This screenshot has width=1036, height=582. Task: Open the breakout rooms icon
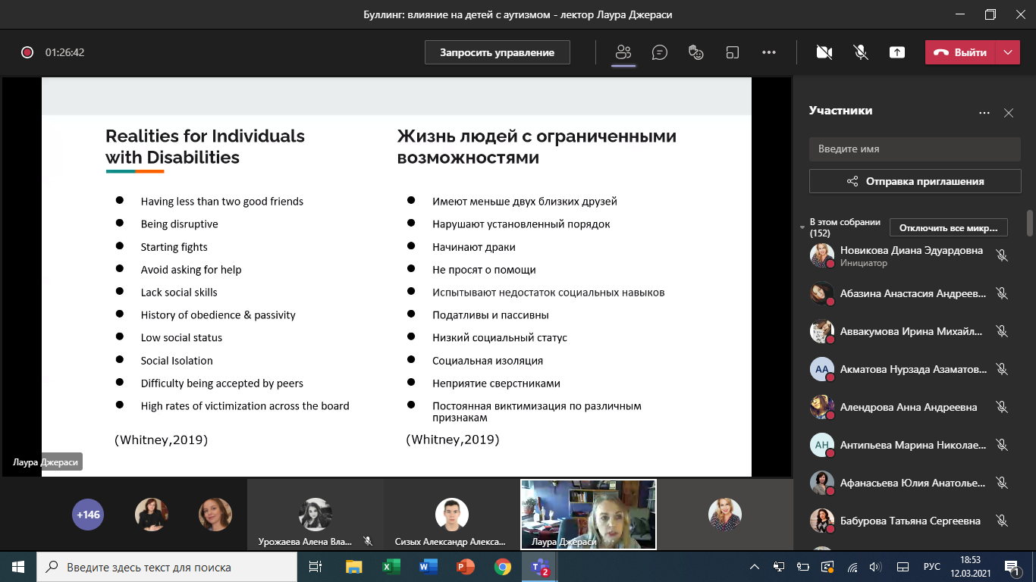[x=732, y=52]
